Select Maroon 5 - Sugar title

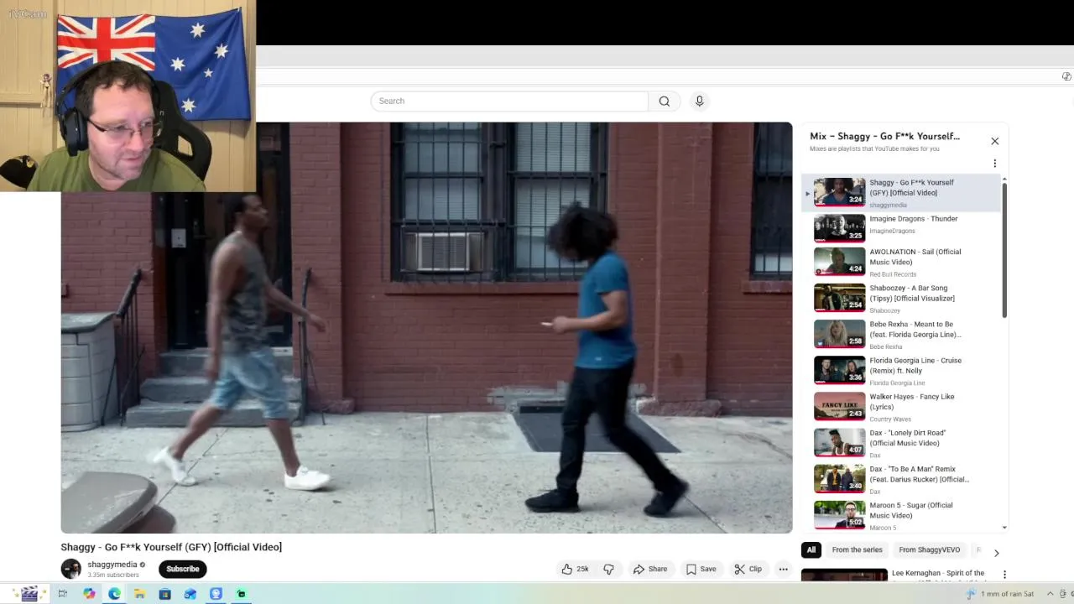pos(911,510)
